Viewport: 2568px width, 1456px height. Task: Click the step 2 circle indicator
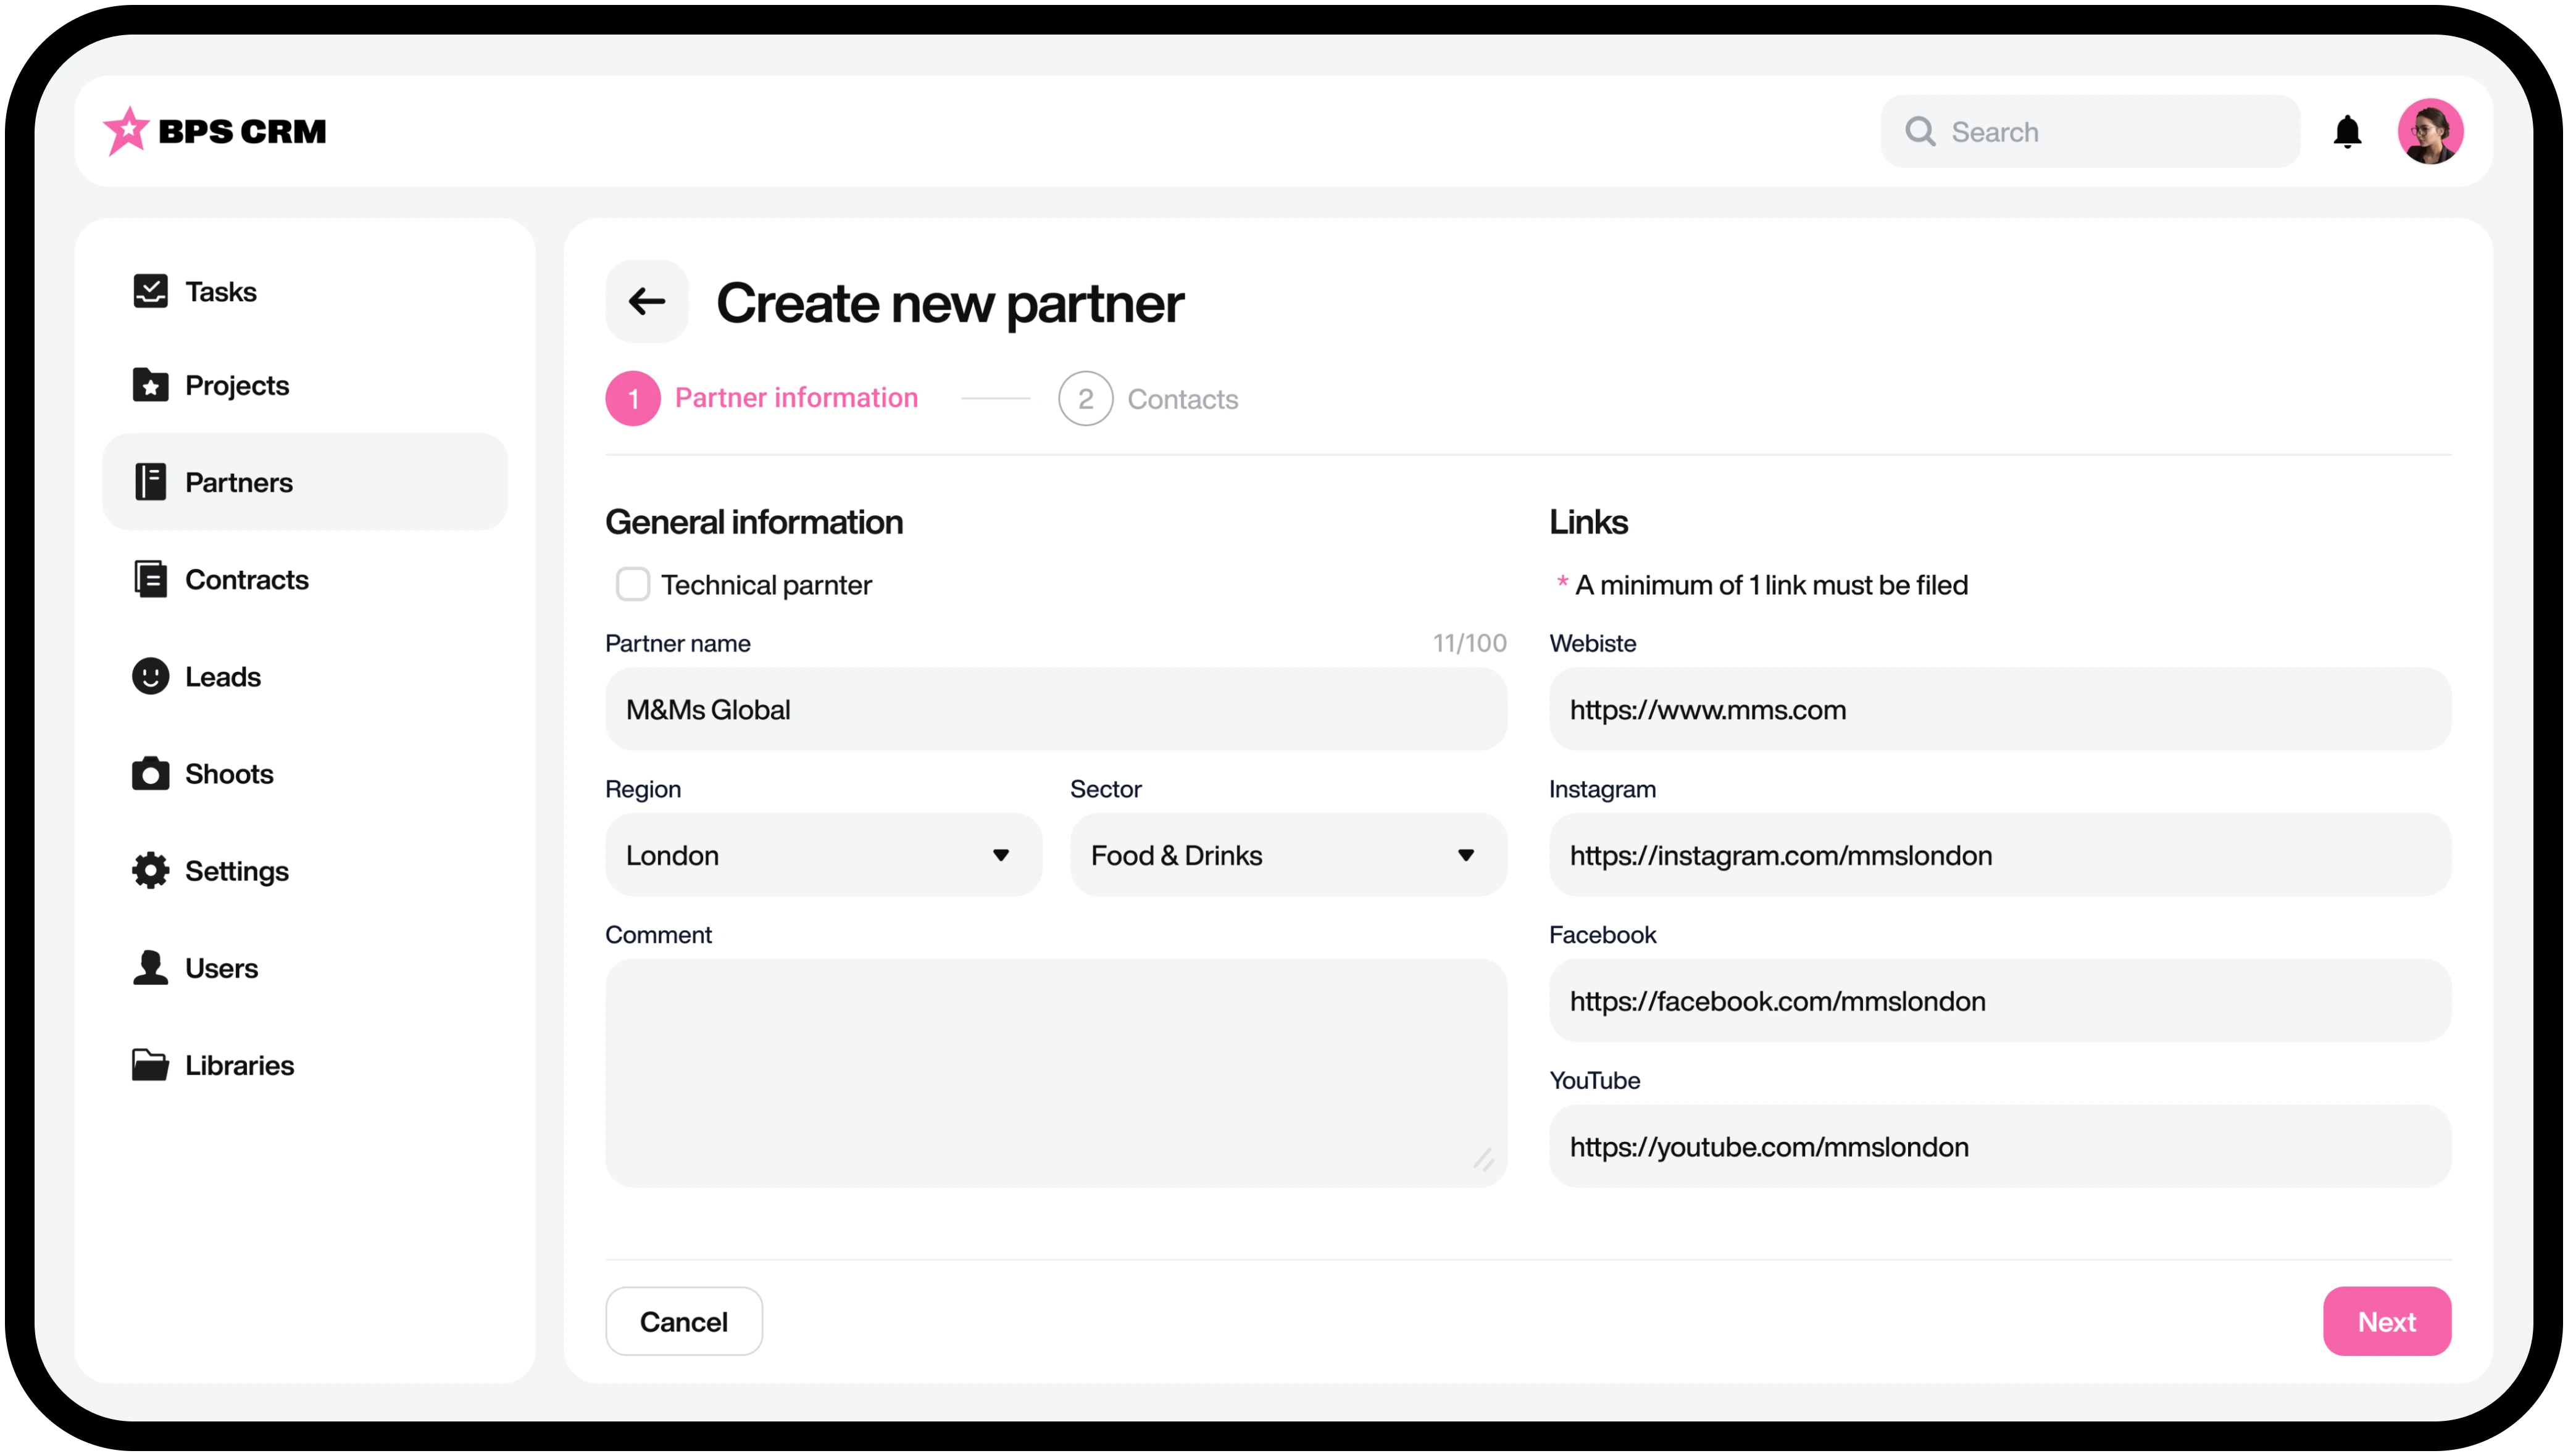click(1085, 398)
